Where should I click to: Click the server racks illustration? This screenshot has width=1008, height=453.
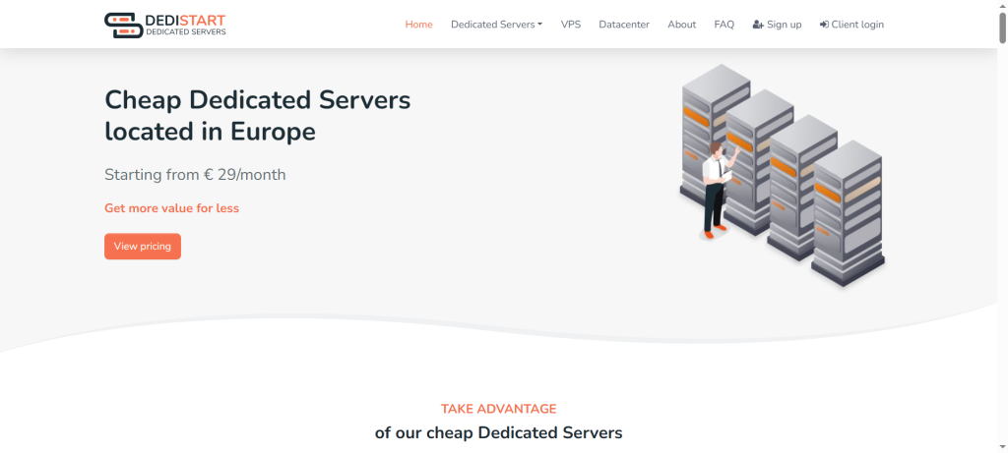point(781,175)
